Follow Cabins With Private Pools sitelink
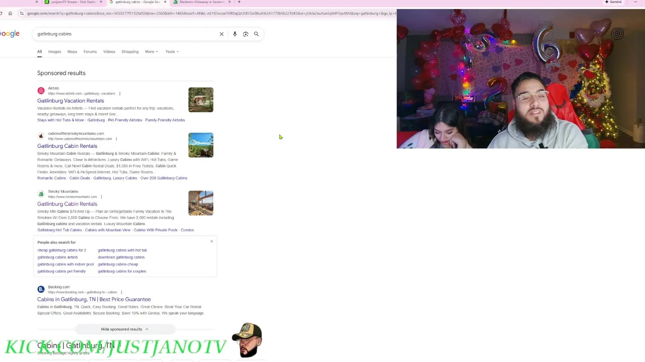Image resolution: width=645 pixels, height=362 pixels. tap(156, 230)
